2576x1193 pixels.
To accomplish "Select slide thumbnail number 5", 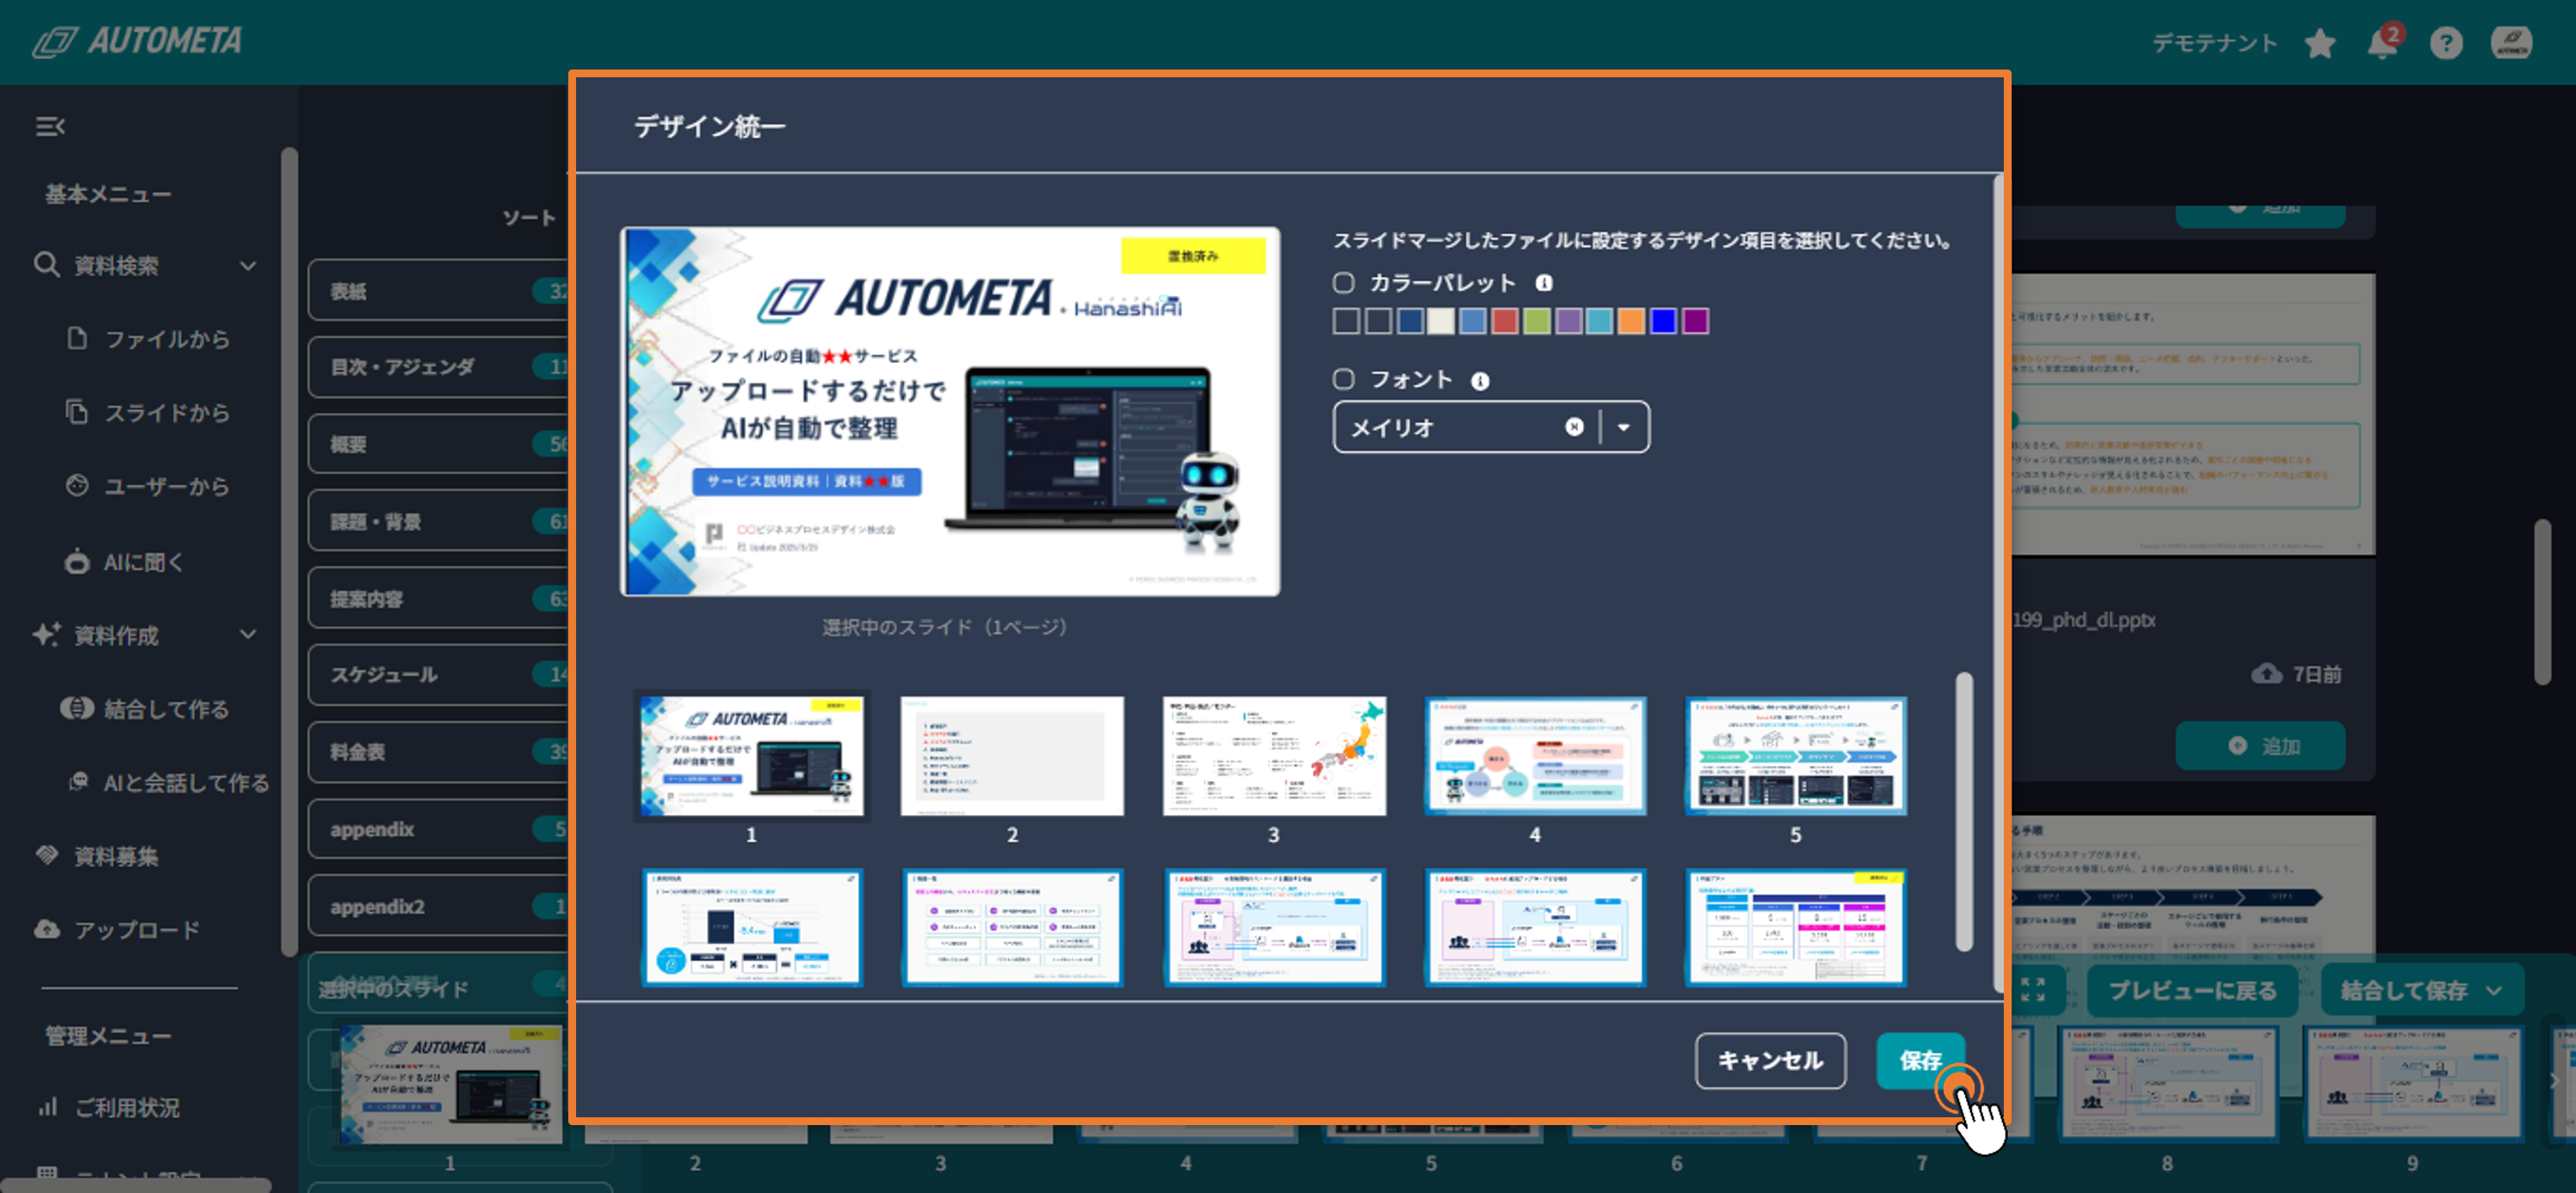I will (x=1795, y=756).
